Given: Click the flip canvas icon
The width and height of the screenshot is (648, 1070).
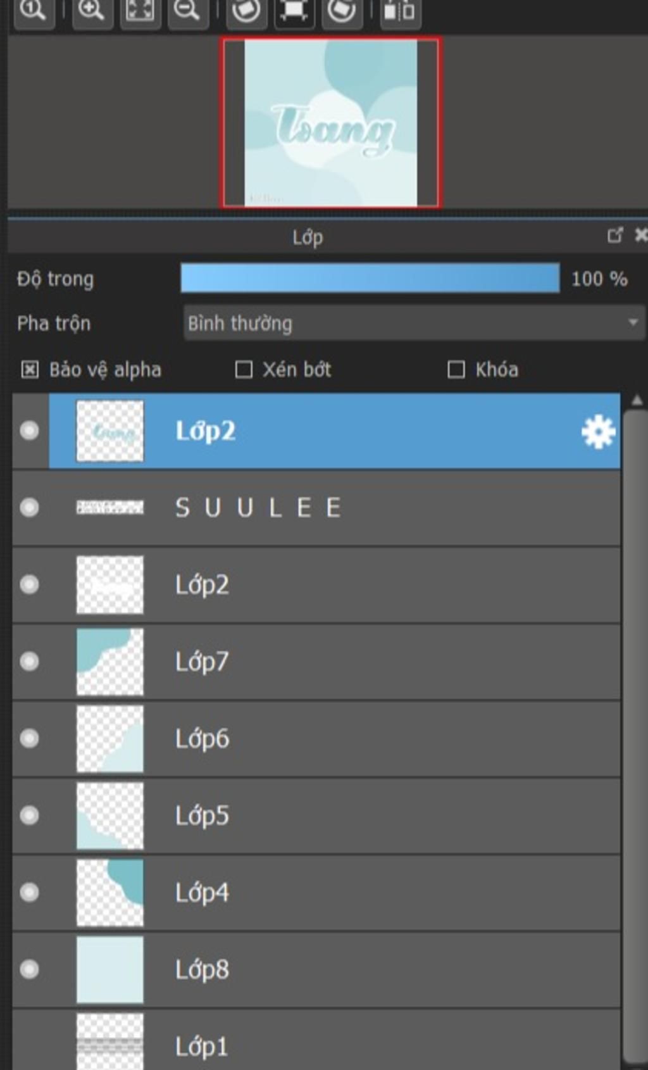Looking at the screenshot, I should click(x=400, y=10).
